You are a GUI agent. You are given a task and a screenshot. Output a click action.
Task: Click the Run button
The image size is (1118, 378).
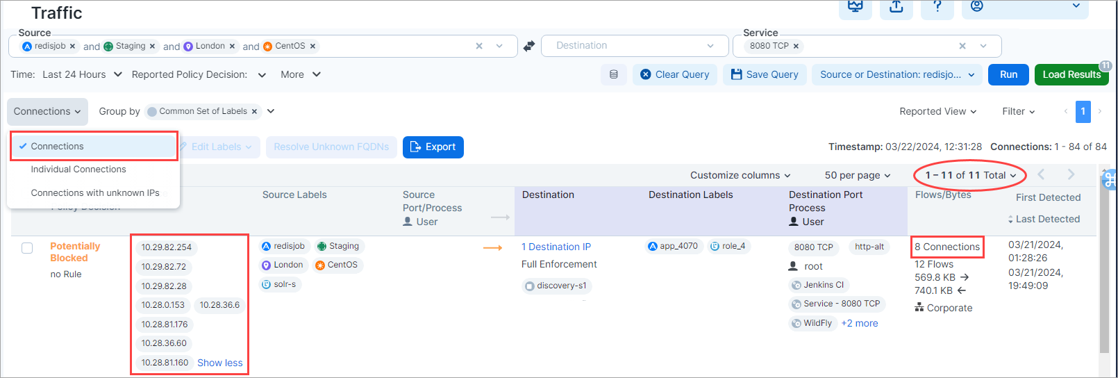tap(1008, 74)
